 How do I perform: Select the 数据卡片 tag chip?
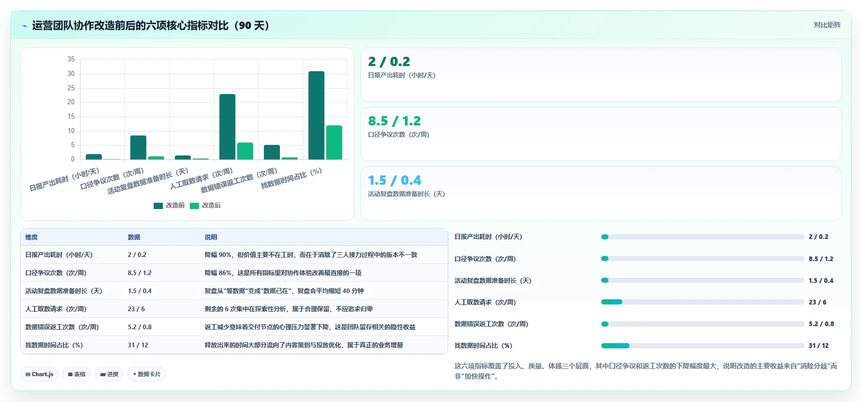(x=147, y=374)
